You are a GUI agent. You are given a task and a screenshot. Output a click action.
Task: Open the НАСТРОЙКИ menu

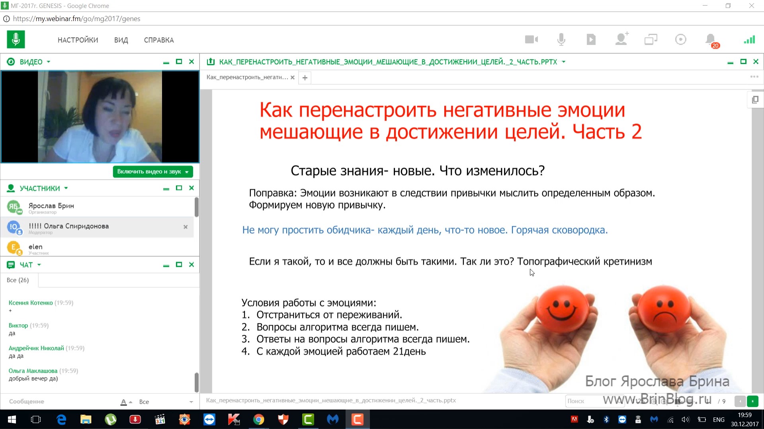[78, 40]
